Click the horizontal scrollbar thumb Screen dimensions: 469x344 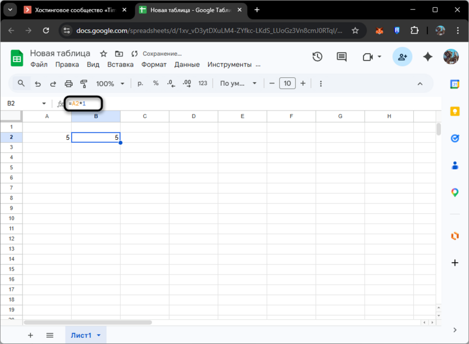(x=87, y=323)
